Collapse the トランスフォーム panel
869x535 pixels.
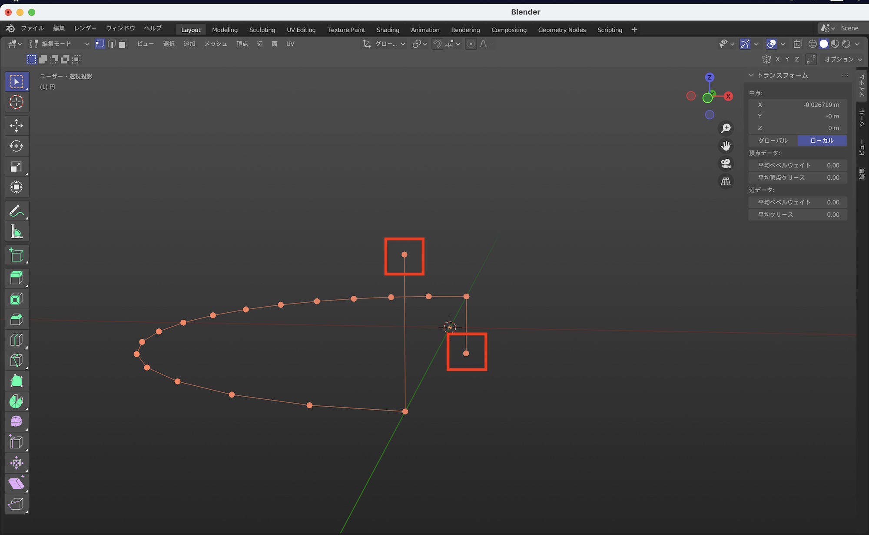point(751,75)
